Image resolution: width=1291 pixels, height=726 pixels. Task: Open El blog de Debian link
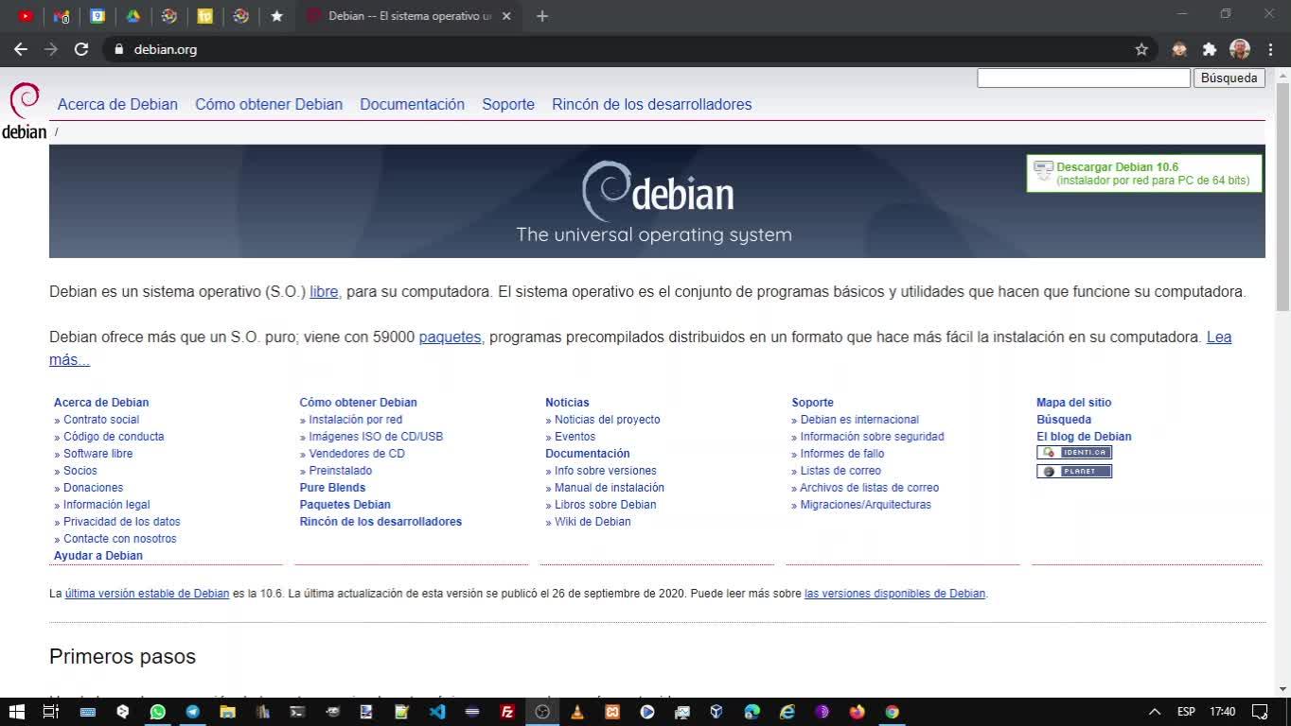click(x=1084, y=437)
